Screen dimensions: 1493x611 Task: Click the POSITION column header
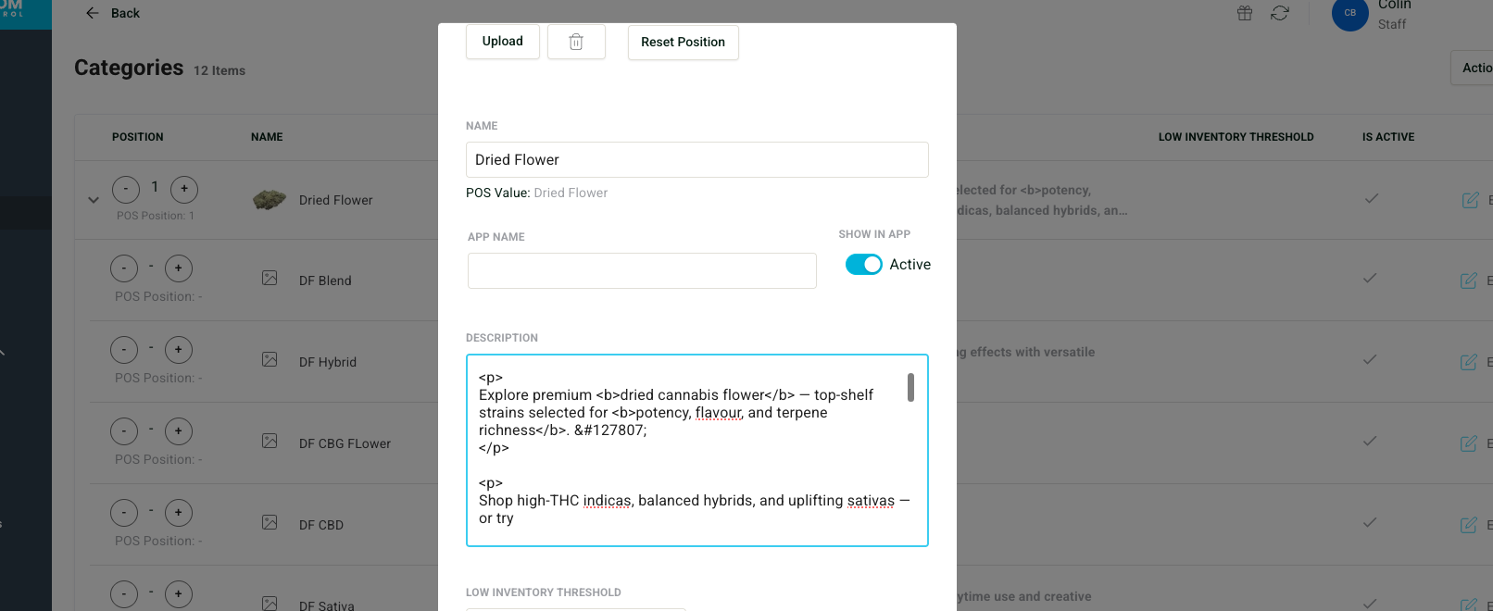click(x=138, y=137)
